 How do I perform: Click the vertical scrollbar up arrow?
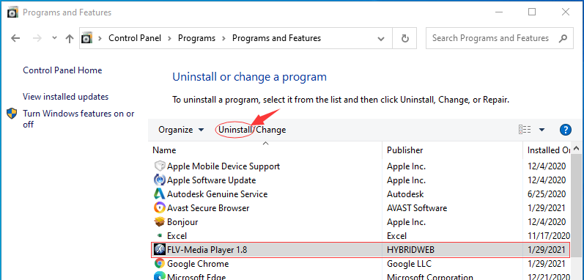pos(577,148)
